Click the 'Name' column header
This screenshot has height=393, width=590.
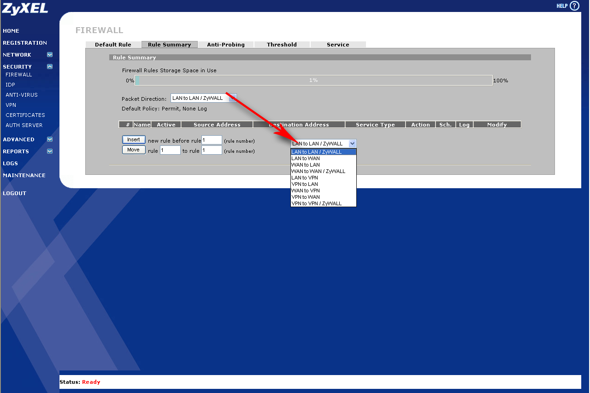(142, 124)
